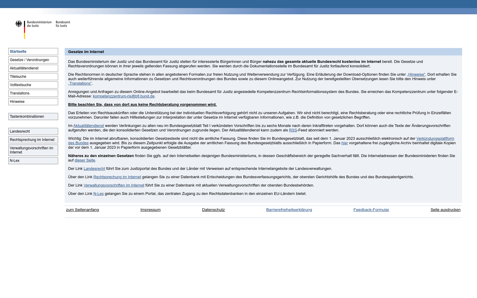Screen dimensions: 477x298
Task: Follow the 'dieser Seite' link
Action: click(x=85, y=160)
